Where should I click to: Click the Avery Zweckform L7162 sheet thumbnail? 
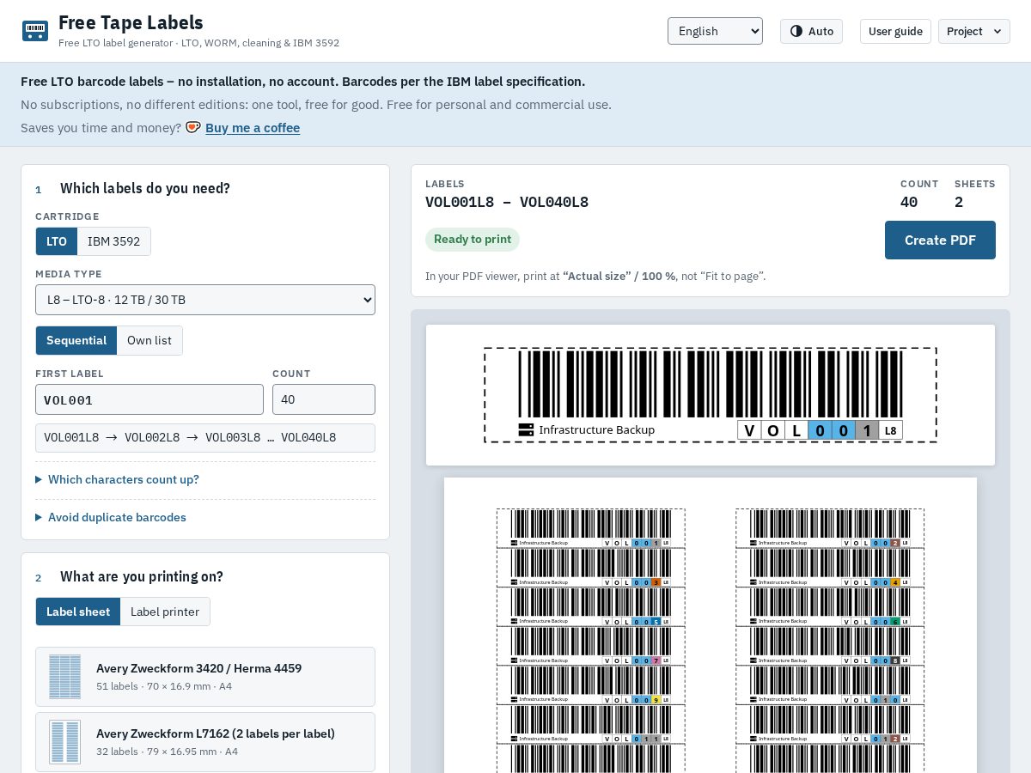tap(65, 742)
